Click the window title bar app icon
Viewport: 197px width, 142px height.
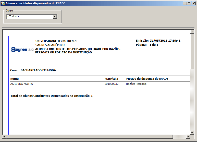click(x=3, y=3)
